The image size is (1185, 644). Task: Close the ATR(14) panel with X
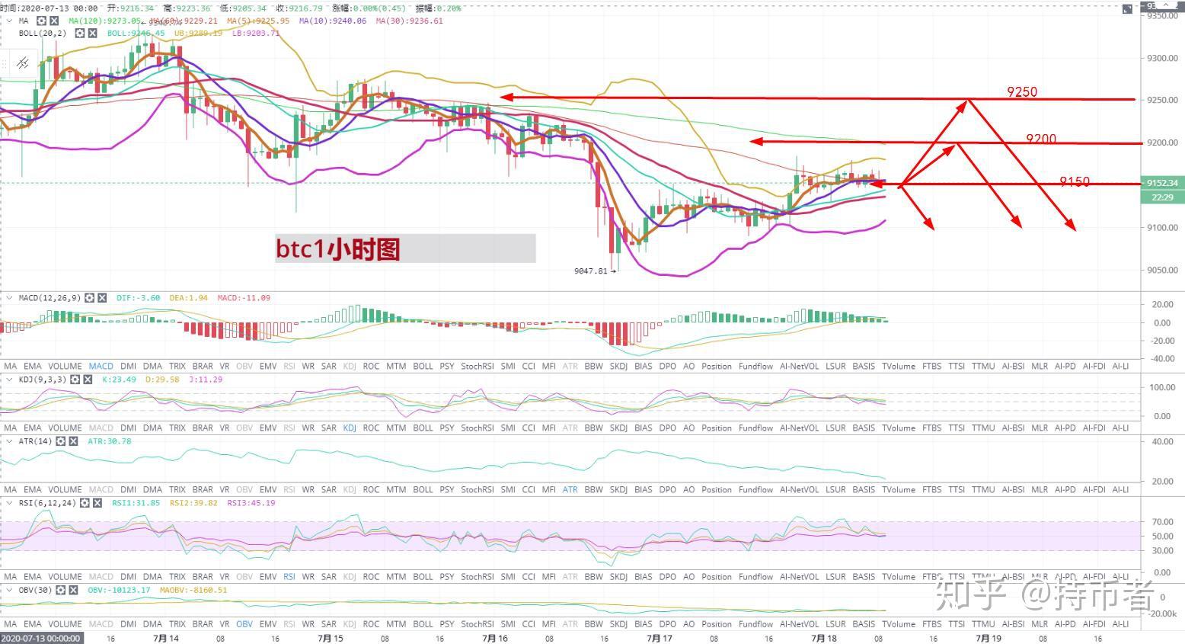tap(74, 441)
